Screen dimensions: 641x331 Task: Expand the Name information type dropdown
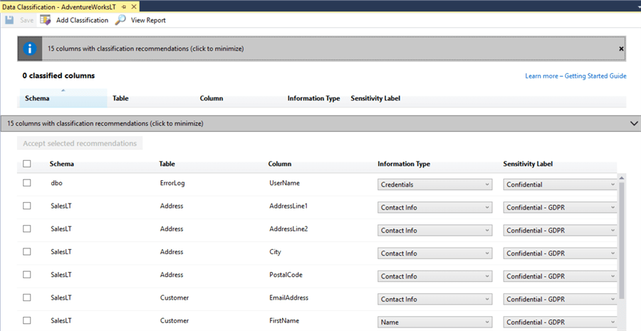coord(434,322)
